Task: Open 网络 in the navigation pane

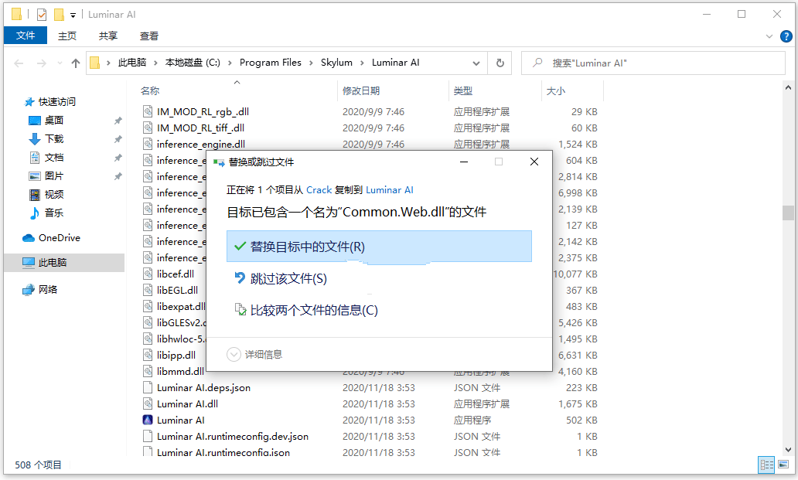Action: (x=48, y=289)
